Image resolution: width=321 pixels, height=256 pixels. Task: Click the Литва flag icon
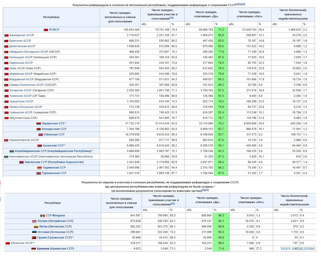pos(36,227)
